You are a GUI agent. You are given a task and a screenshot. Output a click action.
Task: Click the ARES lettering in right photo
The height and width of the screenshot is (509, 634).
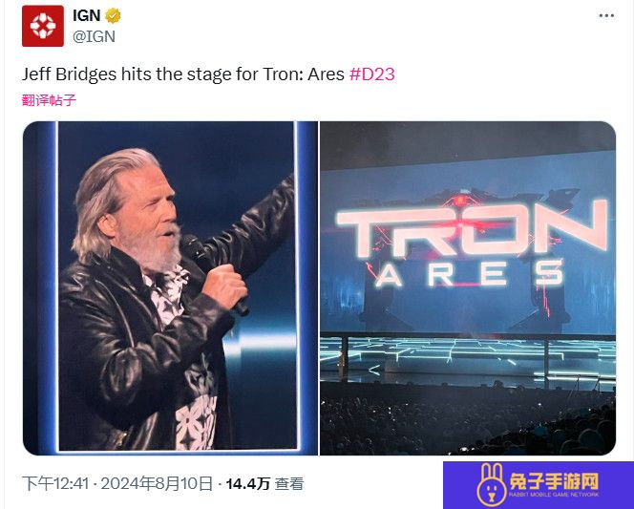(x=470, y=273)
